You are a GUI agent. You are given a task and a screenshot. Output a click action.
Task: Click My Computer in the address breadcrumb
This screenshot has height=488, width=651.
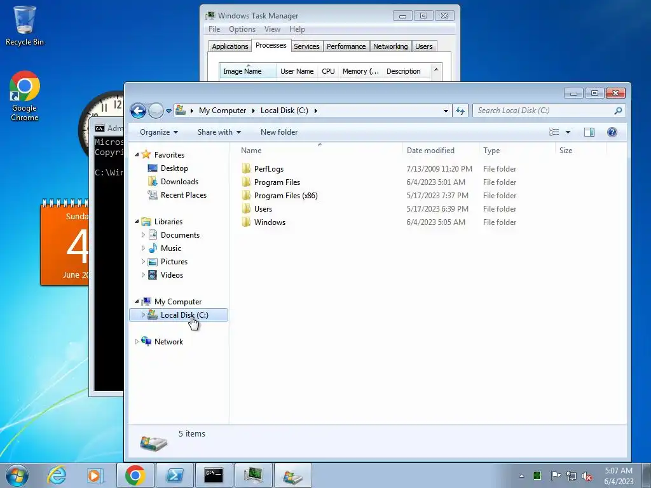point(222,111)
